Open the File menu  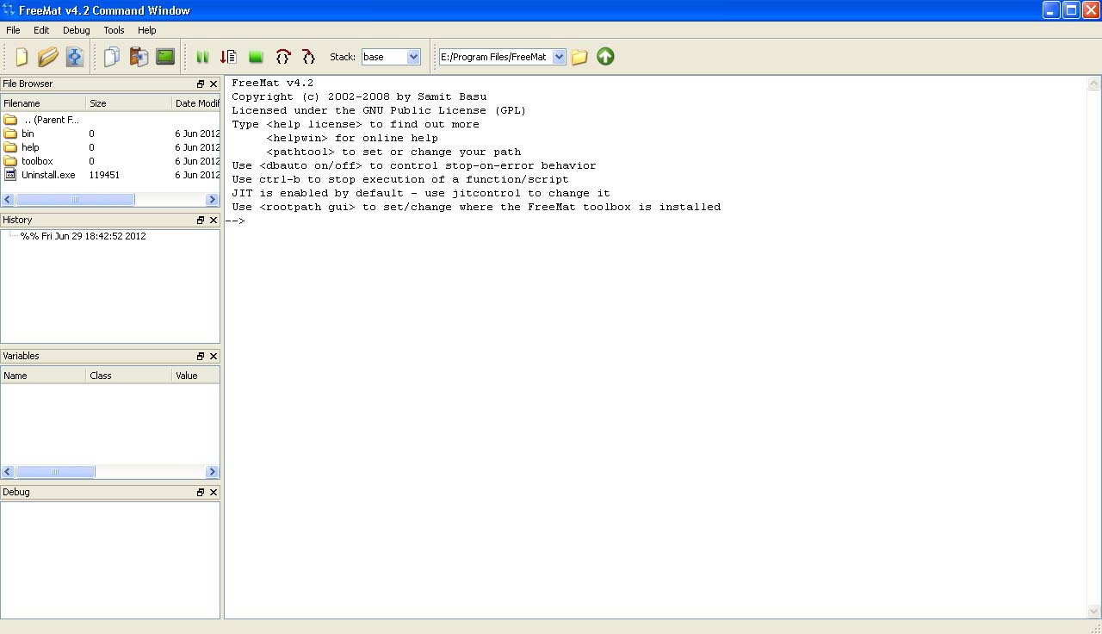[x=13, y=30]
